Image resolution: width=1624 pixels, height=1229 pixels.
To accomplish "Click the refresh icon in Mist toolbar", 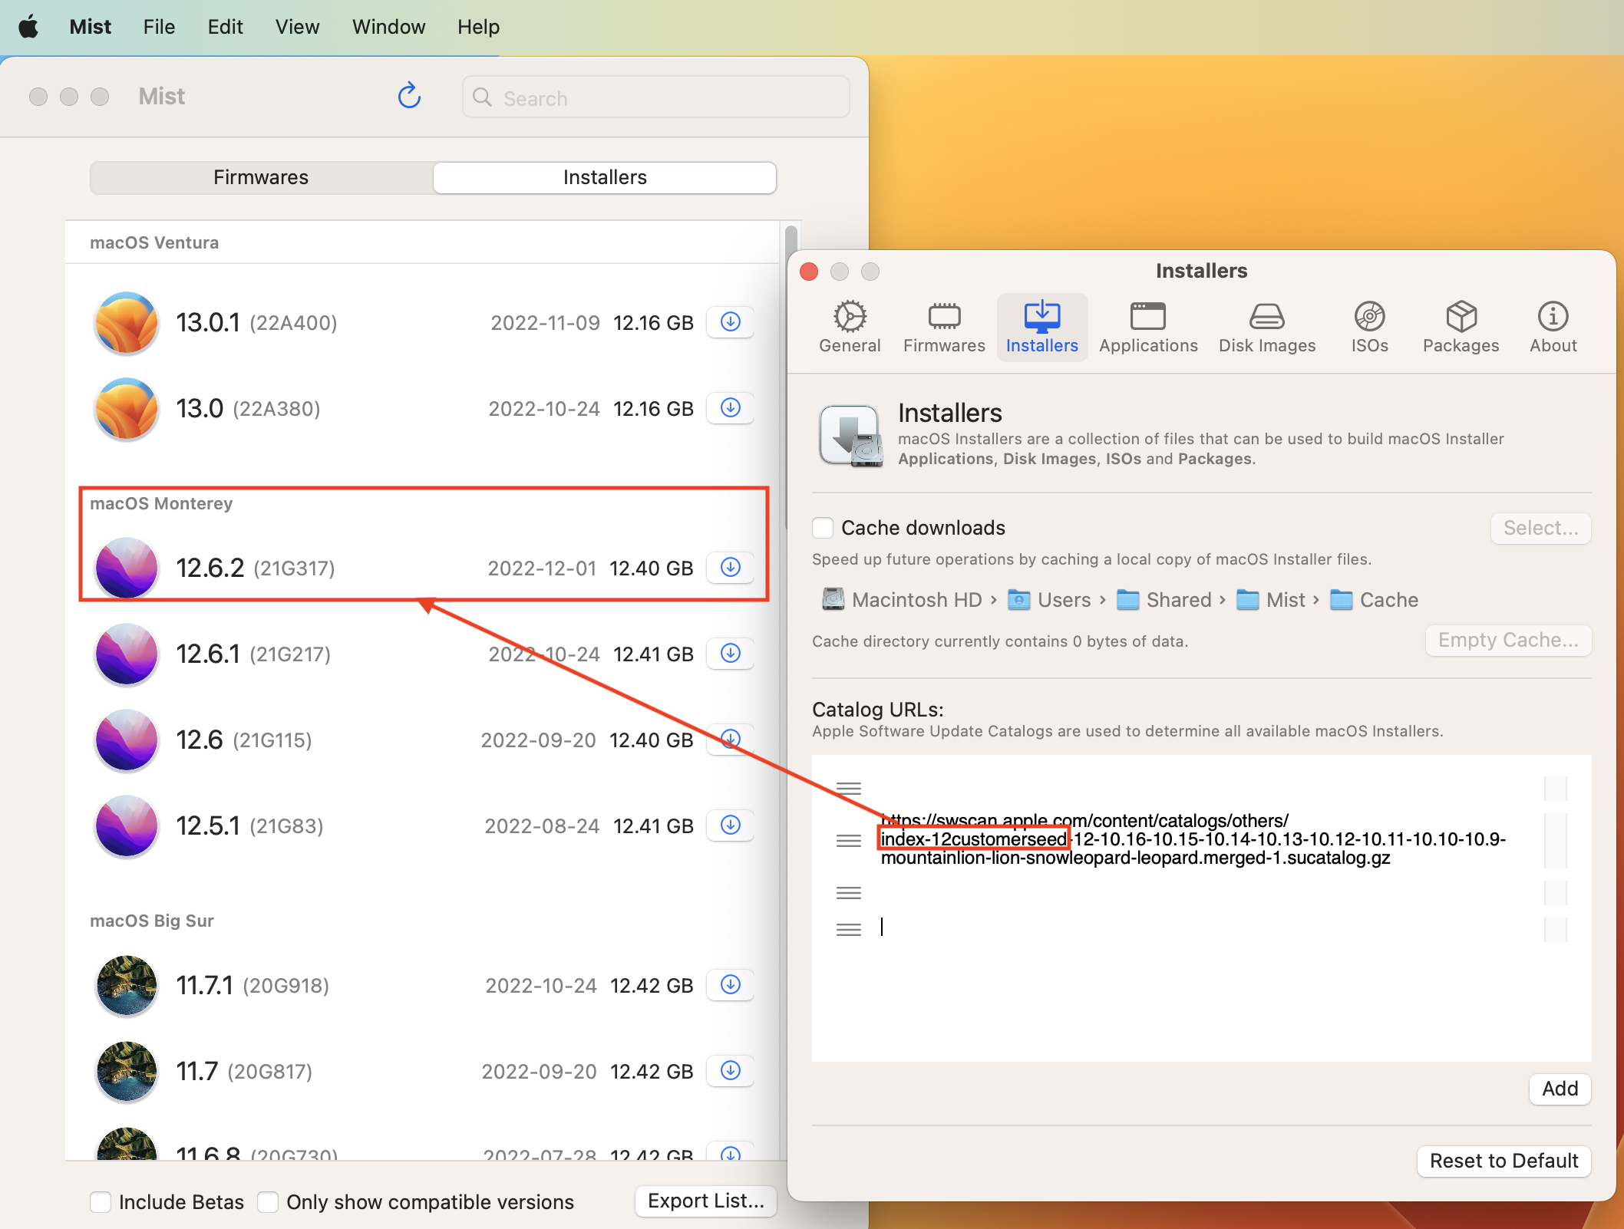I will pos(409,96).
